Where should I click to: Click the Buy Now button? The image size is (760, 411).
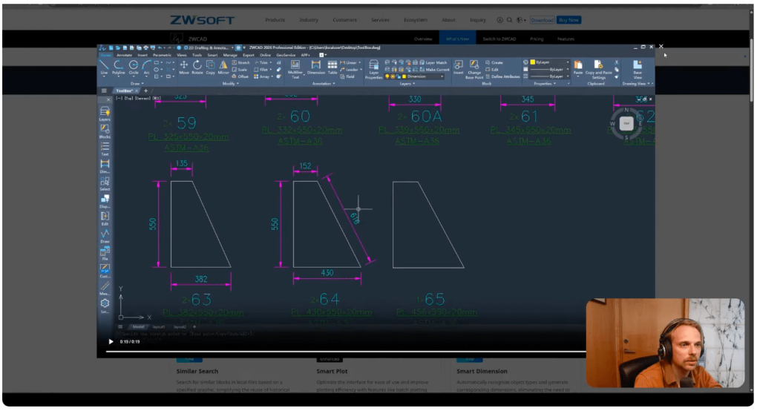(569, 20)
